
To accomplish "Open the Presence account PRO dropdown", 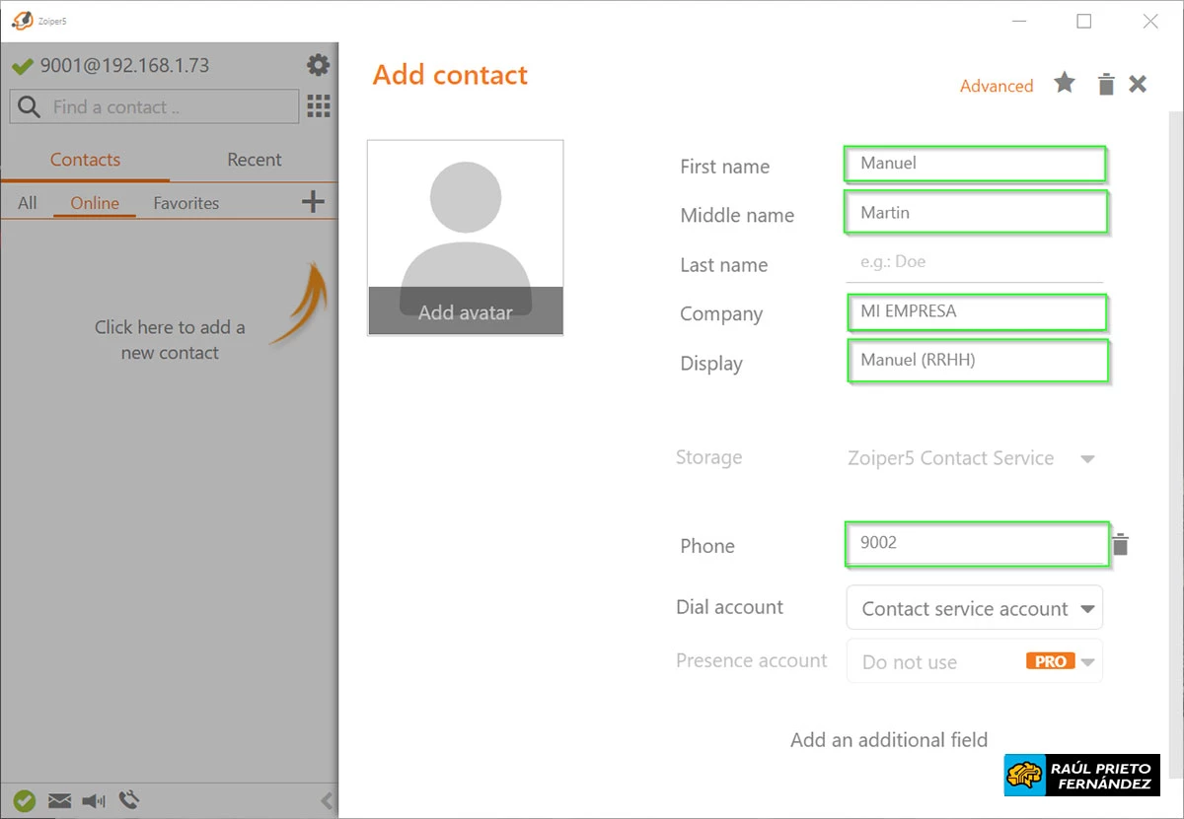I will (1088, 661).
